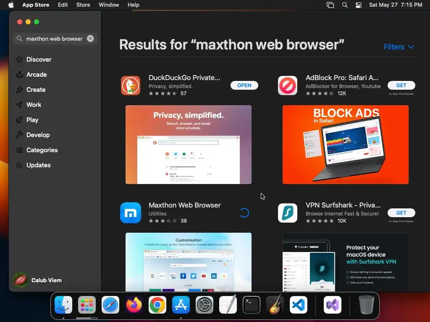Click the Surfshark VPN app icon

click(287, 213)
